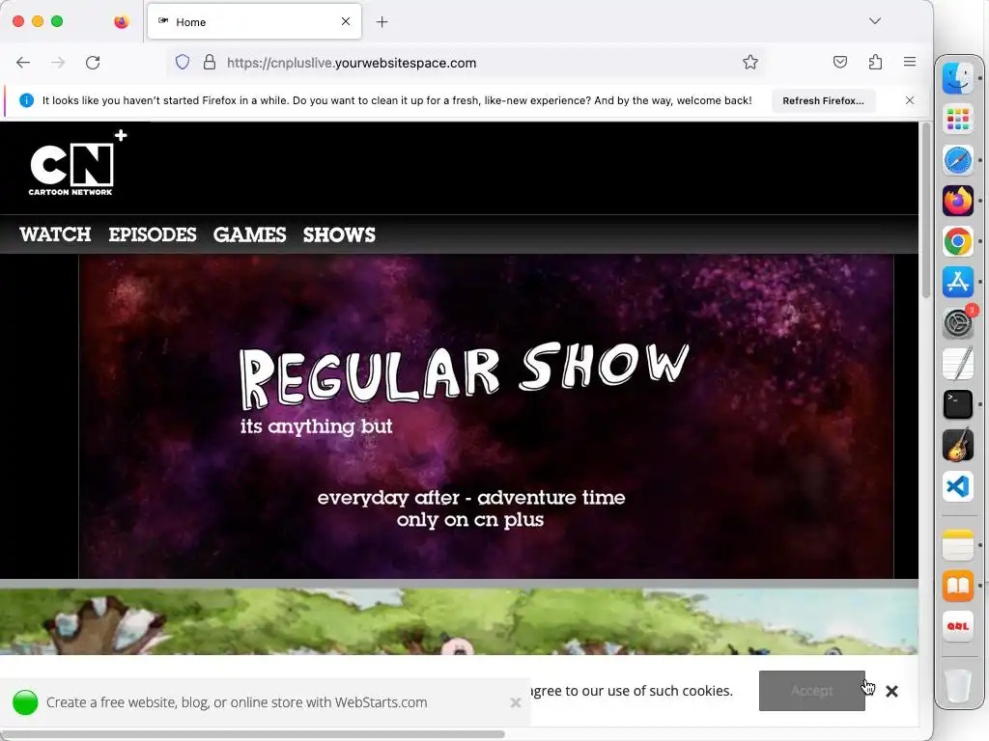Open the Firefox hamburger menu
Image resolution: width=989 pixels, height=741 pixels.
[910, 62]
